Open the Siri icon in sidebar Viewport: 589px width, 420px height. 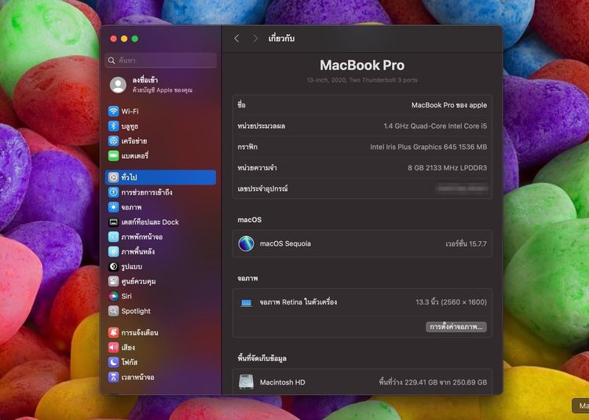click(x=113, y=296)
